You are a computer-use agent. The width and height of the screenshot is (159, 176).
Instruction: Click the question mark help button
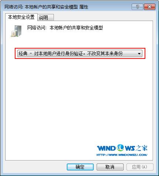coord(137,7)
